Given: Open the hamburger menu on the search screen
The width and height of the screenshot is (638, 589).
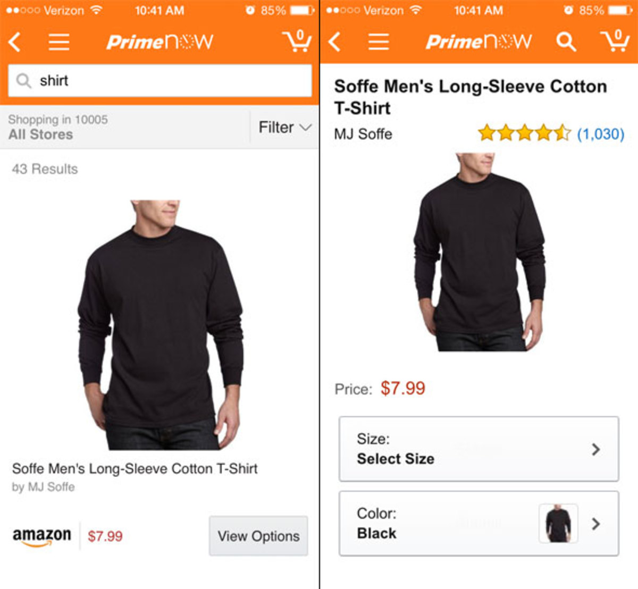Looking at the screenshot, I should [x=59, y=41].
